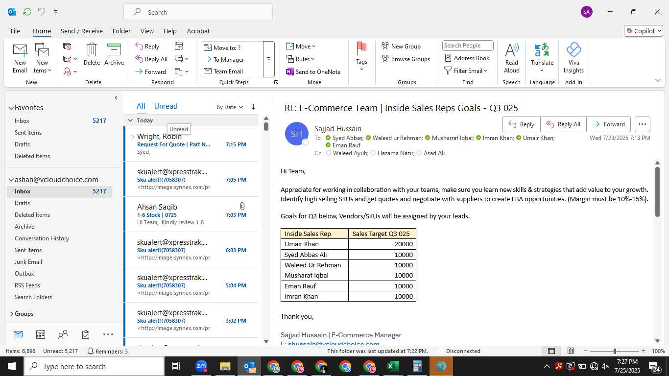This screenshot has height=376, width=669.
Task: Click Browse Groups
Action: click(406, 59)
